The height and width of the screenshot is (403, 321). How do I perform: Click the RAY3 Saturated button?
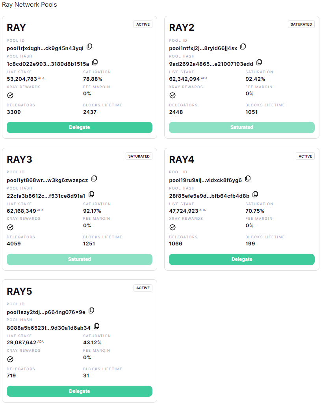coord(80,259)
